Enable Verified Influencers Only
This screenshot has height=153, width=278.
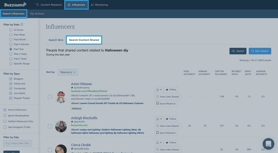pyautogui.click(x=5, y=121)
